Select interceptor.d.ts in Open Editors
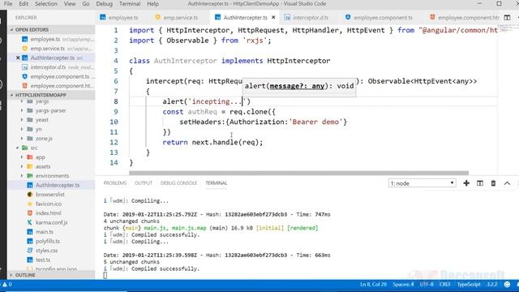519x292 pixels. pos(52,67)
